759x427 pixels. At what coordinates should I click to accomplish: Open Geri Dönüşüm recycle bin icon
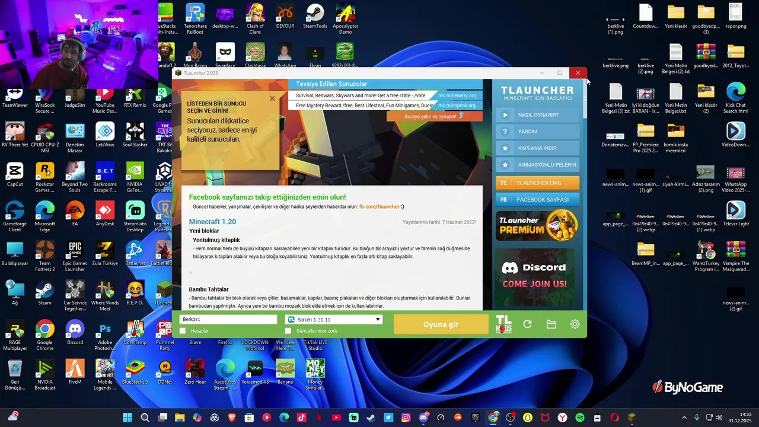(15, 375)
